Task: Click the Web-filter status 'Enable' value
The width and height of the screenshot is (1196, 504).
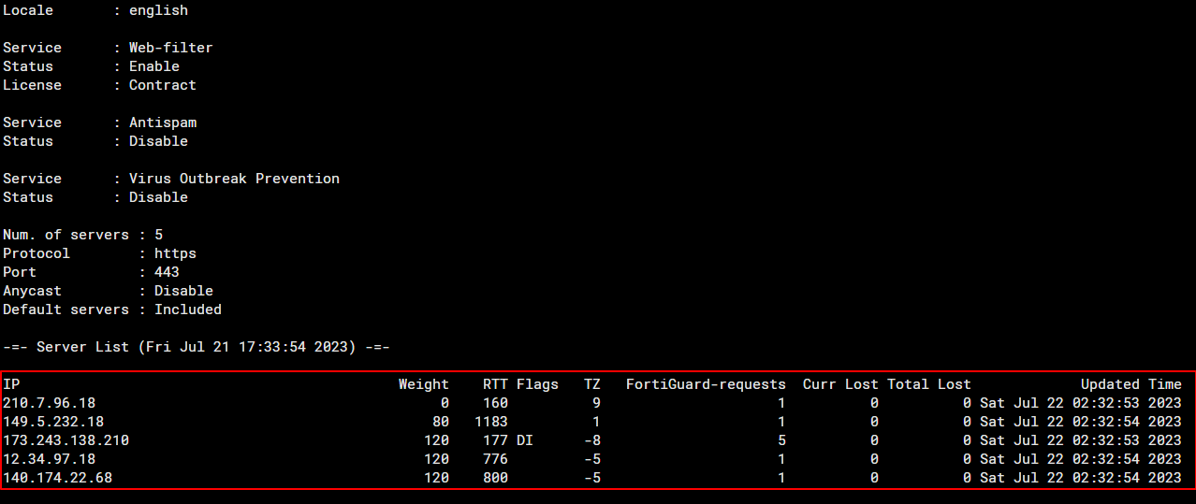Action: click(x=154, y=66)
